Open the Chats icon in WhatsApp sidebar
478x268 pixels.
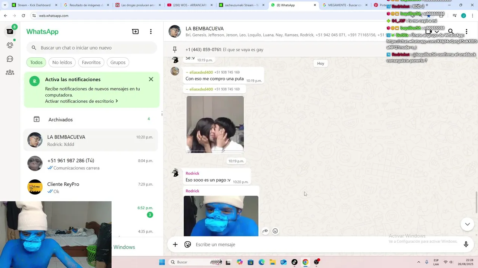point(10,32)
